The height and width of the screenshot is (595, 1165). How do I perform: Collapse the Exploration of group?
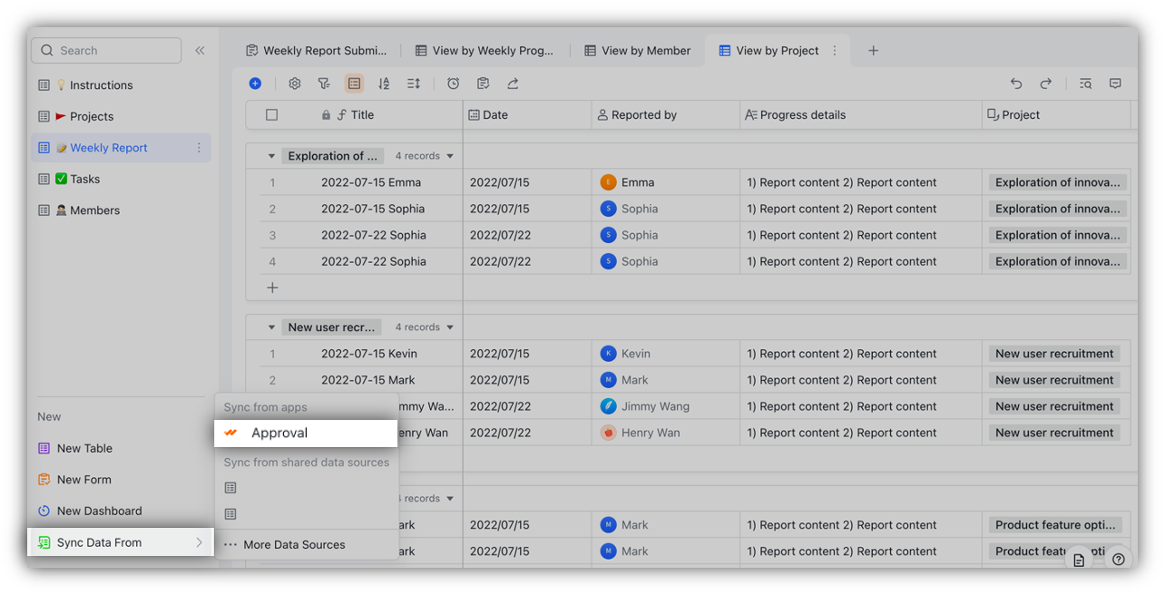pos(270,155)
